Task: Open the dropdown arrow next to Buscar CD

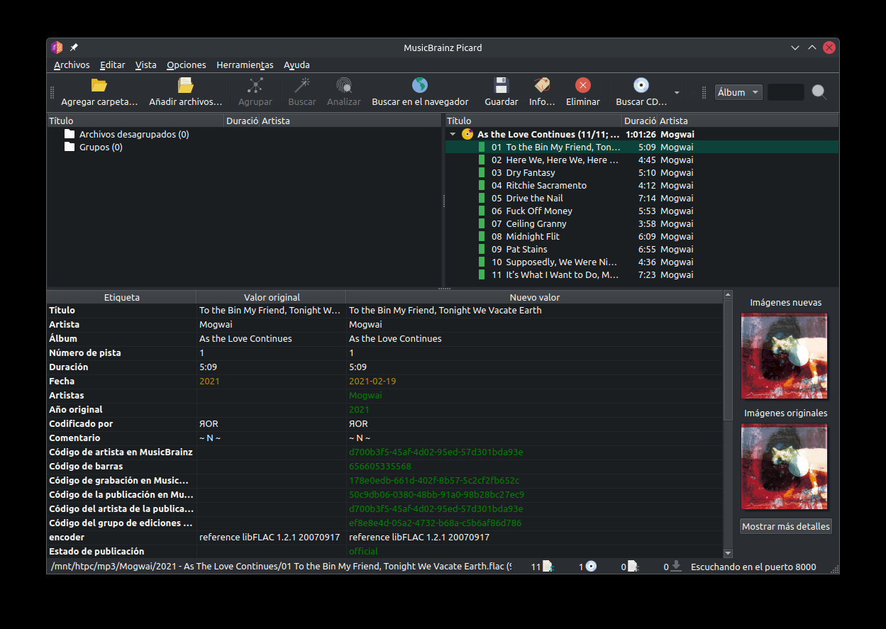Action: click(676, 92)
